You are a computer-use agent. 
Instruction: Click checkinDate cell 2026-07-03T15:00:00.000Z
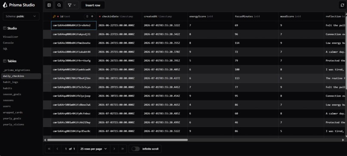click(119, 122)
